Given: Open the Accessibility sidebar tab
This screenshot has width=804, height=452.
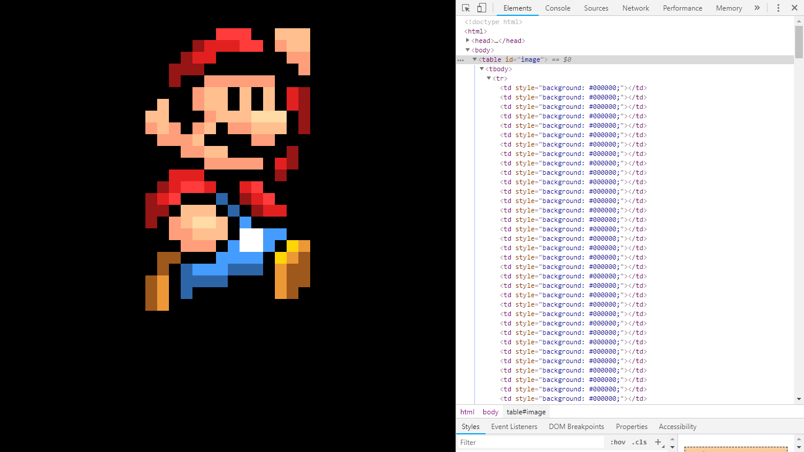Looking at the screenshot, I should click(x=677, y=427).
